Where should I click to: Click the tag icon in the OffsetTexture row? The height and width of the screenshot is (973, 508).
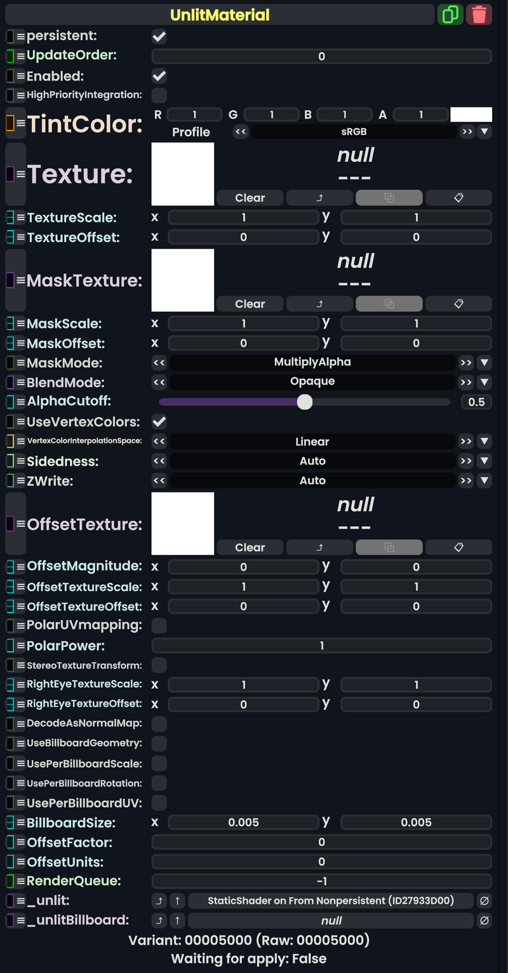click(458, 547)
